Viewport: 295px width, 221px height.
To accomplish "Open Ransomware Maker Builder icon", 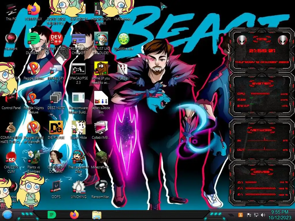I will point(78,103).
